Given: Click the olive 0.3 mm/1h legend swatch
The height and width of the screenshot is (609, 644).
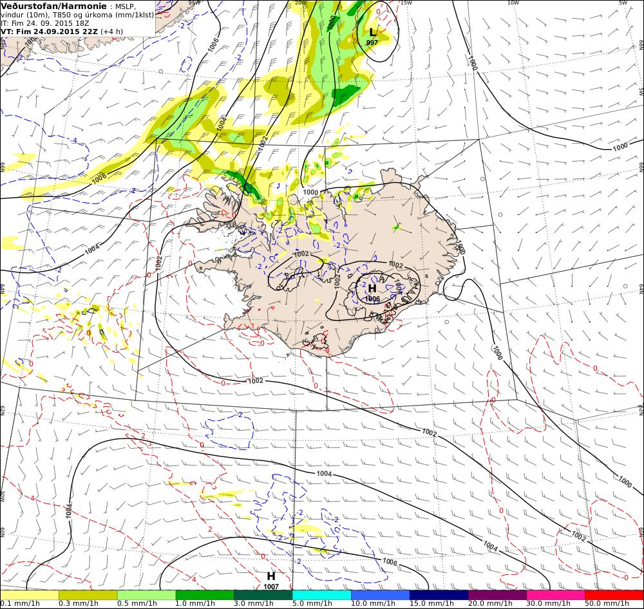Looking at the screenshot, I should [88, 595].
